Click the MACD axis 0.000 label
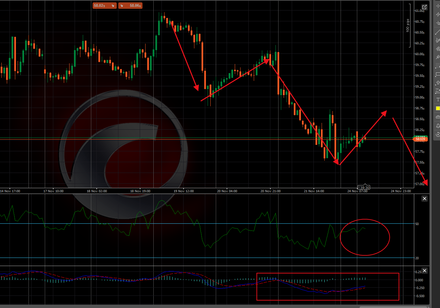Image resolution: width=440 pixels, height=308 pixels. (x=420, y=280)
